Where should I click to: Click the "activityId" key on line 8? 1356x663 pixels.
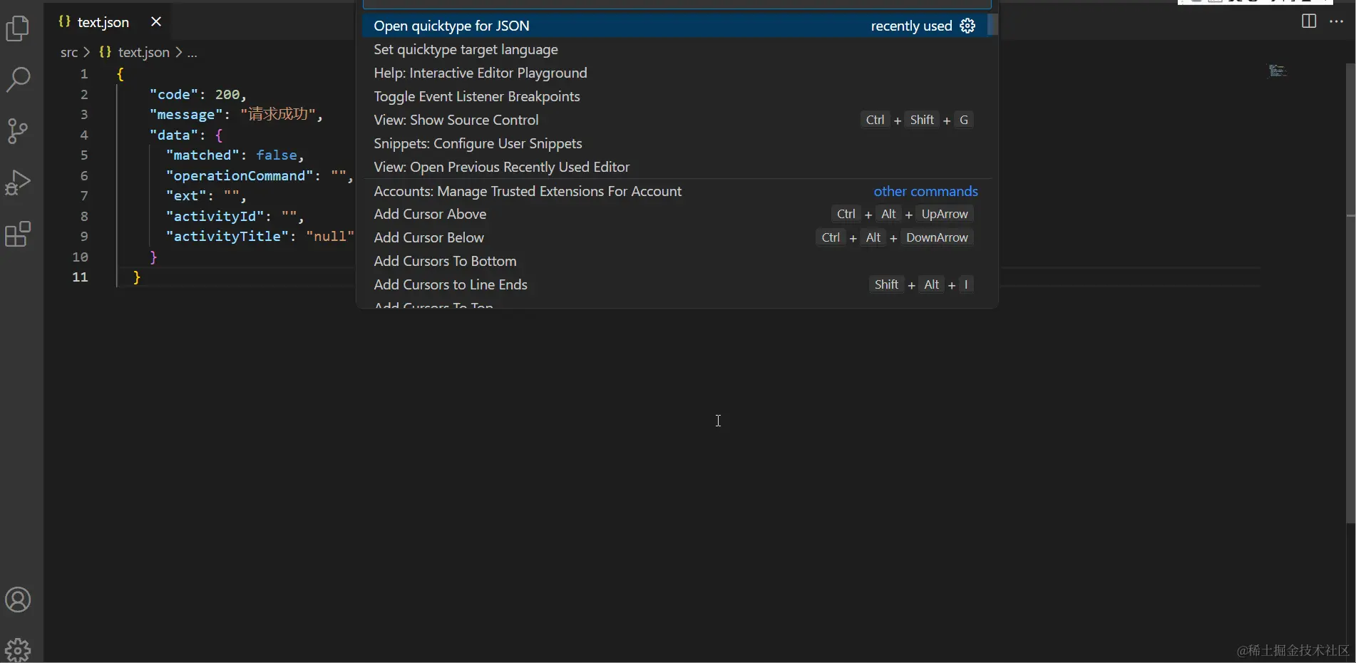(215, 216)
